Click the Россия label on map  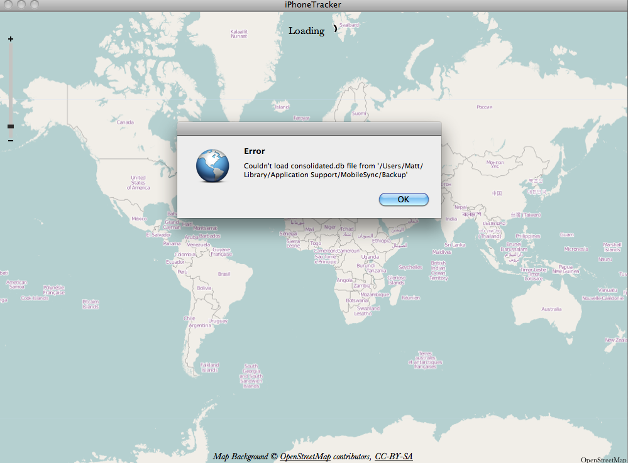(485, 107)
